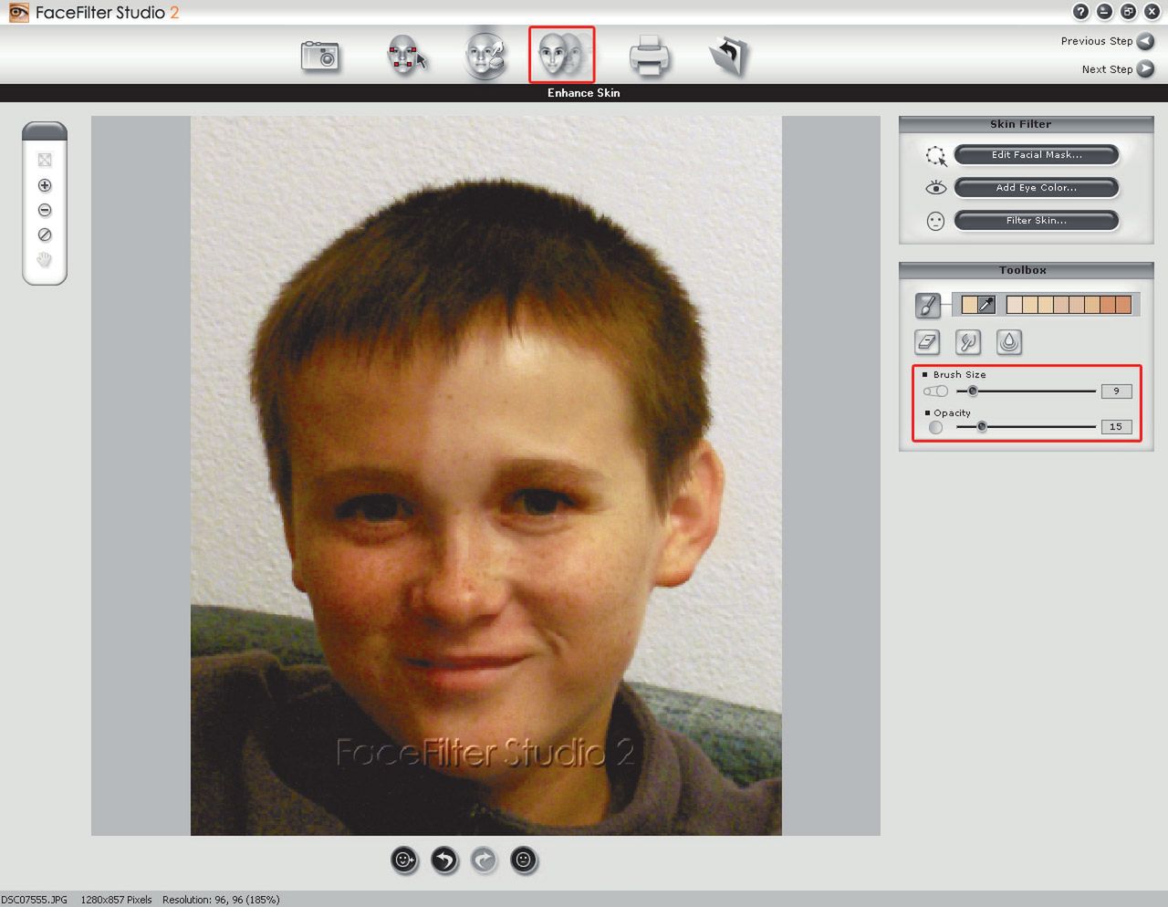Screen dimensions: 1168x907
Task: Click the Edit Facial Mask button
Action: coord(1037,155)
